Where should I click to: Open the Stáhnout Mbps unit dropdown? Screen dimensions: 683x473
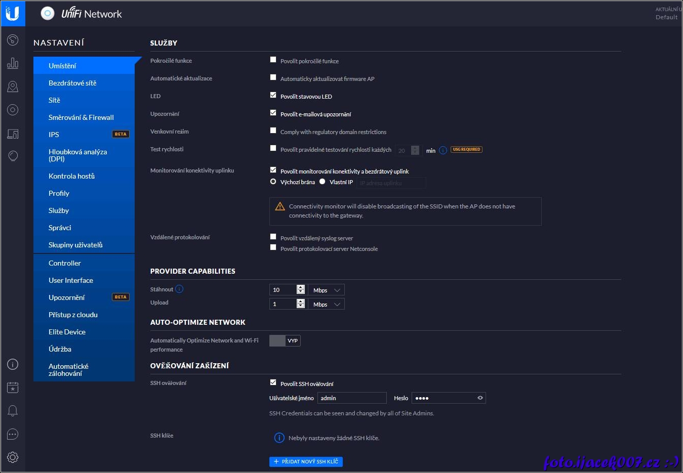coord(326,290)
